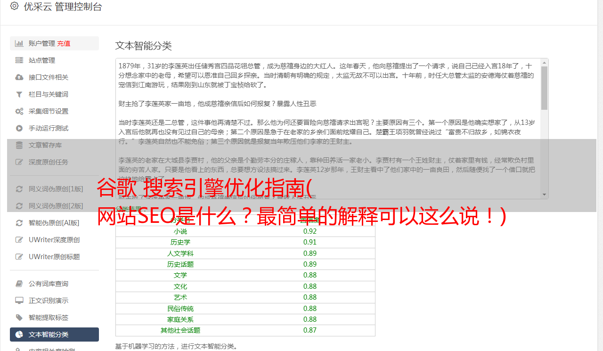Open the 站点管理 menu item
603x351 pixels.
pyautogui.click(x=54, y=60)
